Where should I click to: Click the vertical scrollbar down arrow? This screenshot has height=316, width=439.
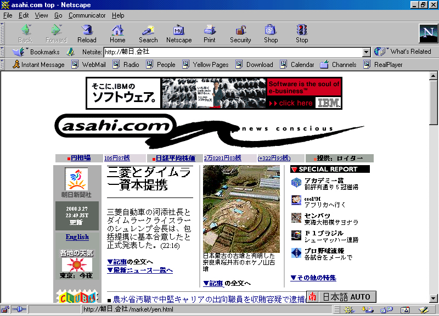434,298
